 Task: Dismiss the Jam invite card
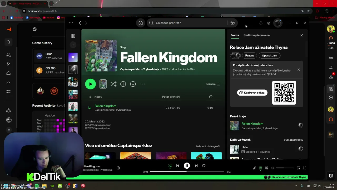(x=299, y=70)
